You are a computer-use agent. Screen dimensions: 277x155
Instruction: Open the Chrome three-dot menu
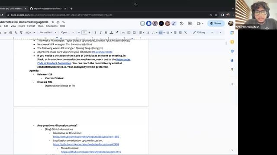coord(233,15)
